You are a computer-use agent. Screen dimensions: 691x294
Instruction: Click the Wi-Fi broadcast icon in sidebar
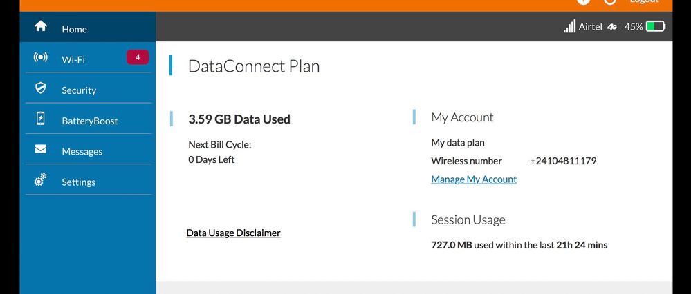point(41,57)
